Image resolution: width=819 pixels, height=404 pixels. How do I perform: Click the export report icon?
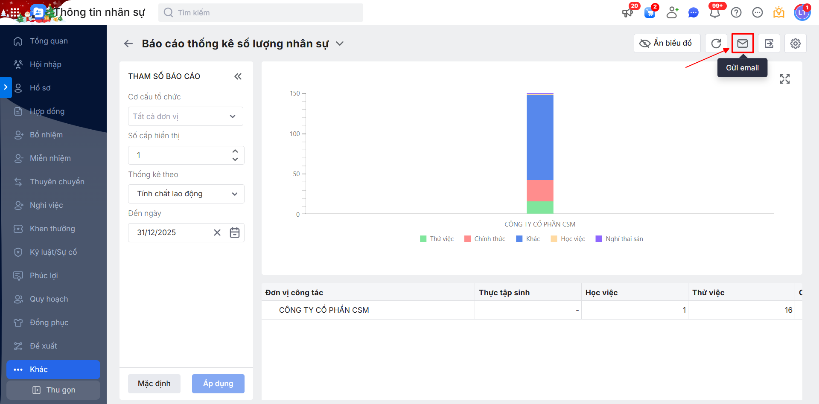point(769,44)
